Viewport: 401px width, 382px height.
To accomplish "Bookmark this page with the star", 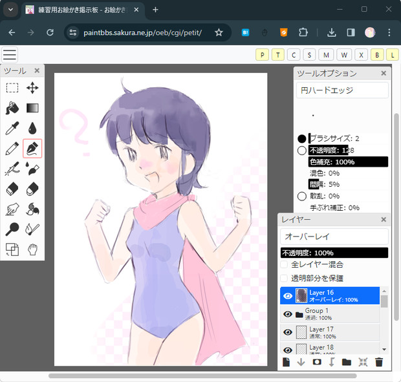I will pyautogui.click(x=219, y=32).
